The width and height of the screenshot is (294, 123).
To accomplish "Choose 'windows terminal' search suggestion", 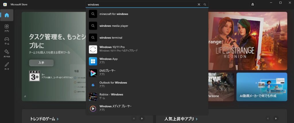I will click(111, 38).
